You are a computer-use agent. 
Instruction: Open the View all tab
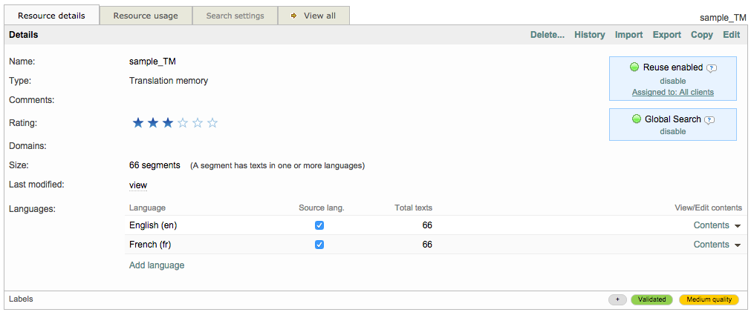click(313, 16)
